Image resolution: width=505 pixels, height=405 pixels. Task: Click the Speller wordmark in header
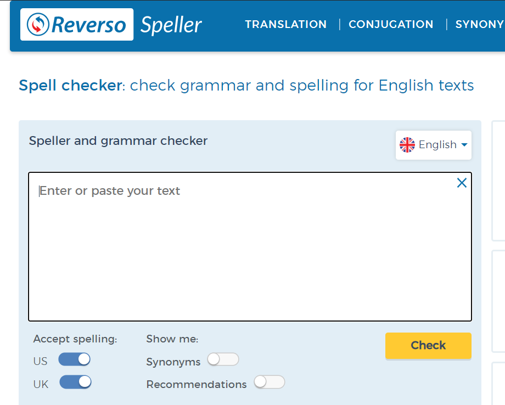(x=171, y=25)
